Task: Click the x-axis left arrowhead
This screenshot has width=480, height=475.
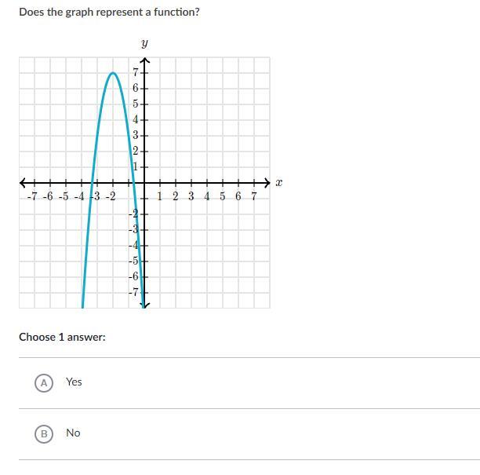Action: coord(23,183)
